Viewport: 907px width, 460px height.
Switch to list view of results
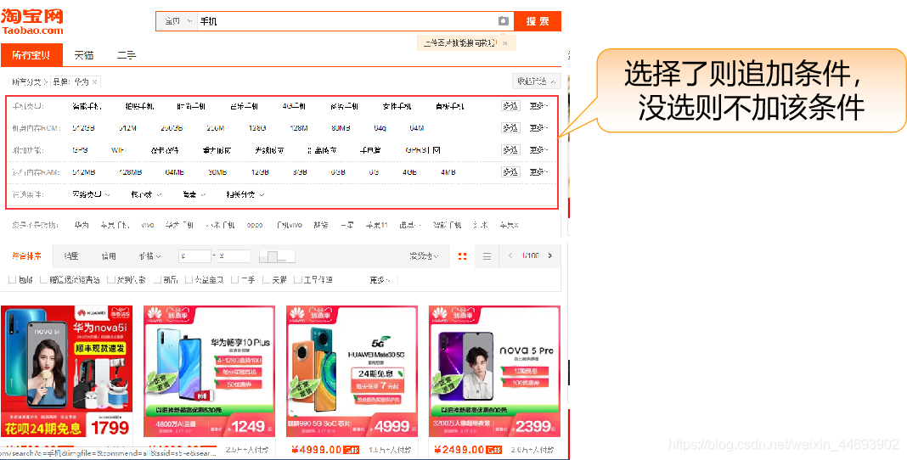pyautogui.click(x=487, y=256)
